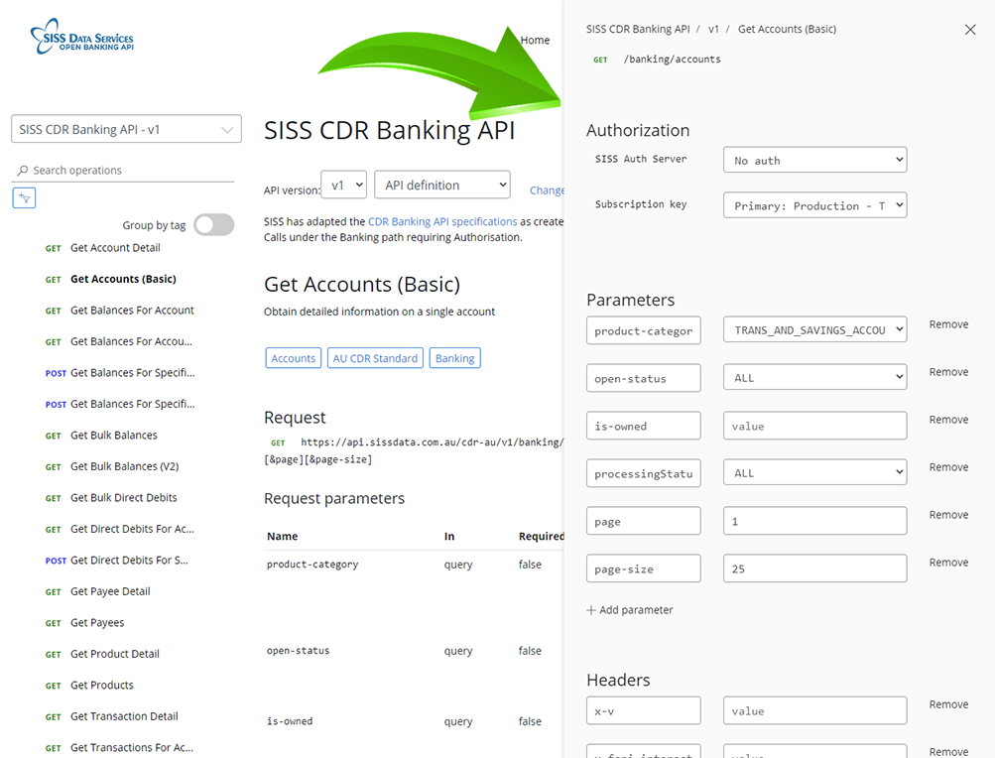995x758 pixels.
Task: Click the SISS Data Services logo
Action: [82, 41]
